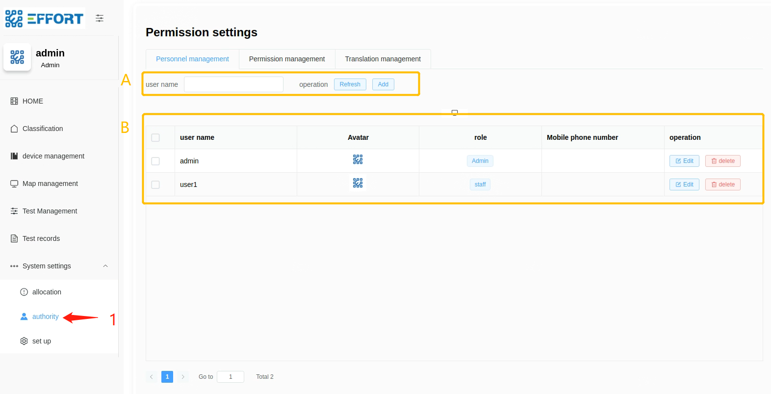Viewport: 771px width, 394px height.
Task: Check the user1 row checkbox
Action: click(155, 185)
